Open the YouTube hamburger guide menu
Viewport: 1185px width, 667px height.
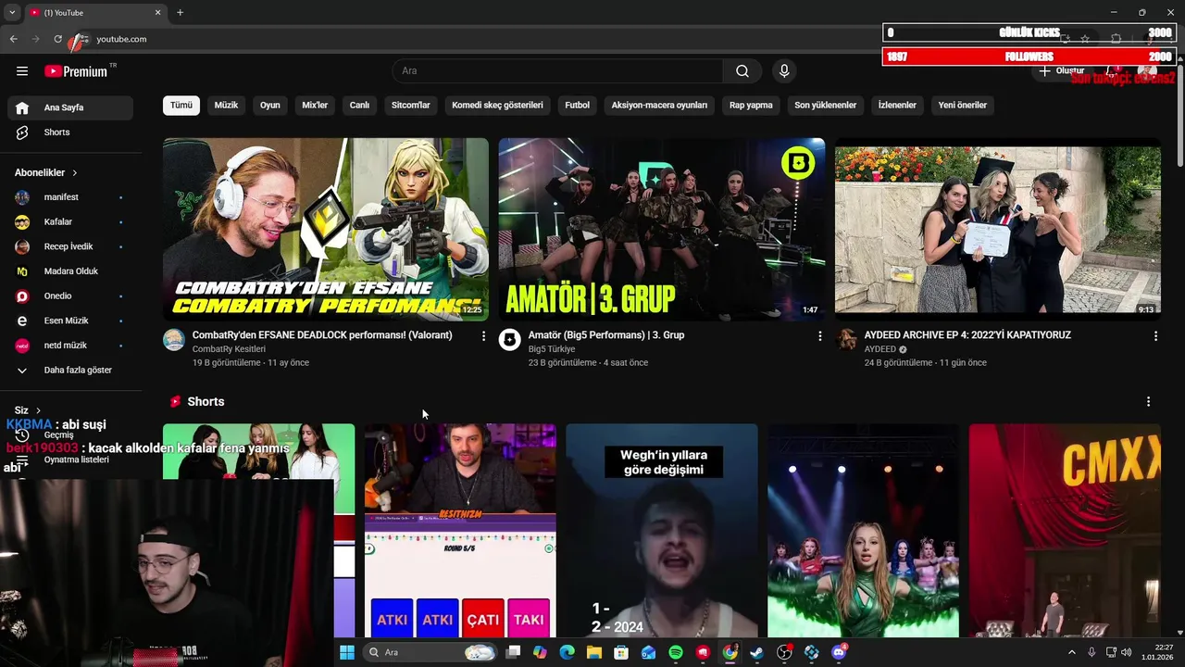(x=22, y=71)
